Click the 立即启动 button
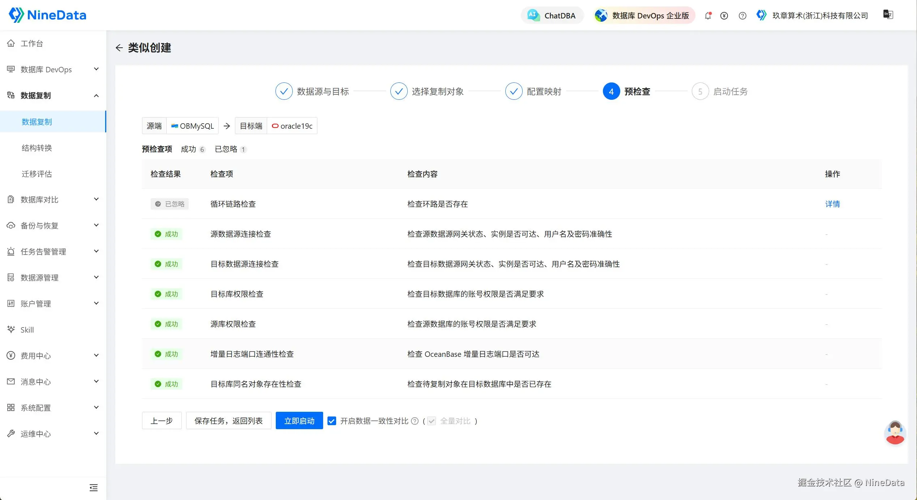Image resolution: width=917 pixels, height=500 pixels. 299,421
